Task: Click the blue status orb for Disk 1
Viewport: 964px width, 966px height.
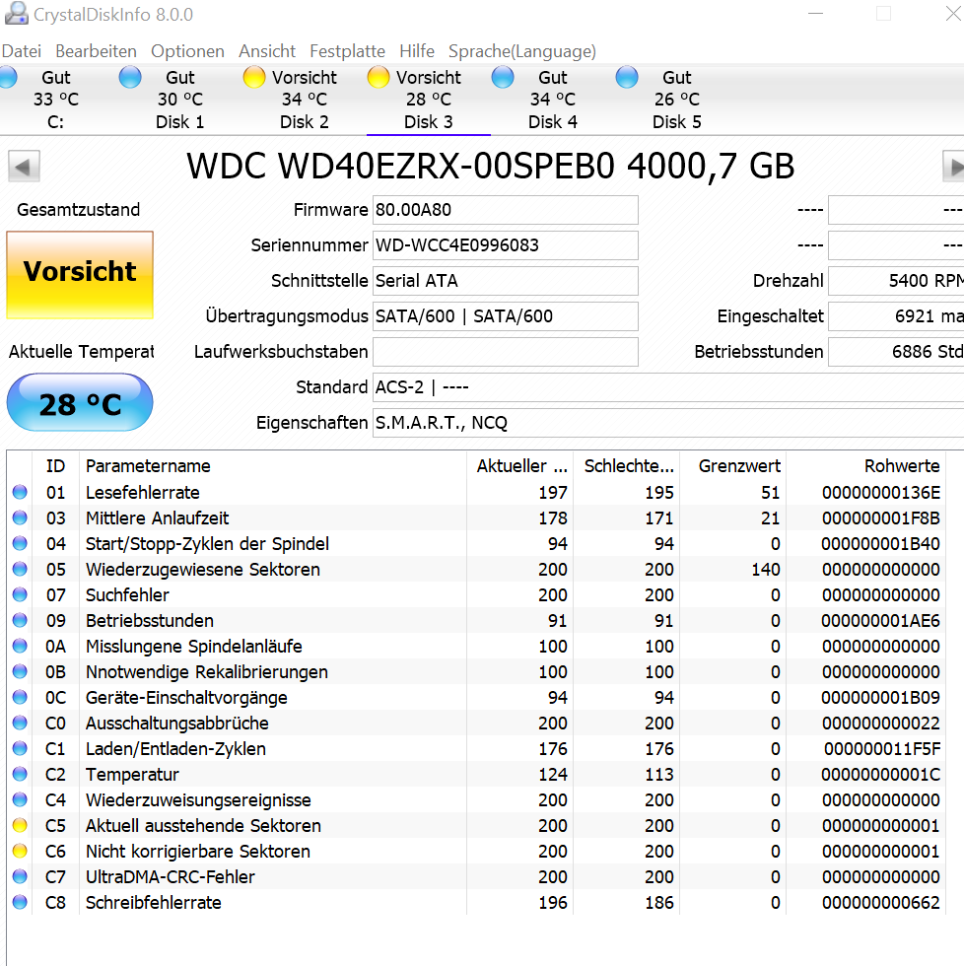Action: (x=130, y=78)
